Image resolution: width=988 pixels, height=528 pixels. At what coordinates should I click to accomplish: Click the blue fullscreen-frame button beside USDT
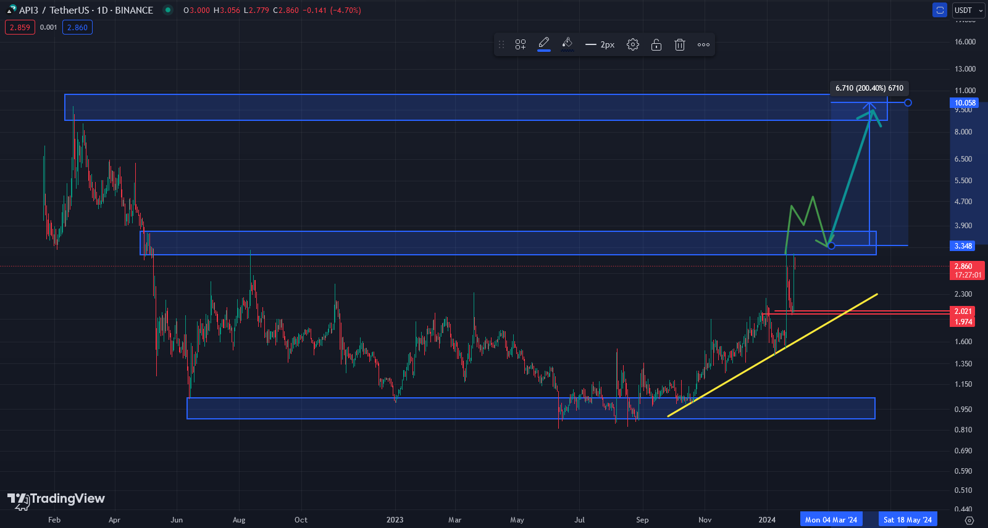click(940, 10)
